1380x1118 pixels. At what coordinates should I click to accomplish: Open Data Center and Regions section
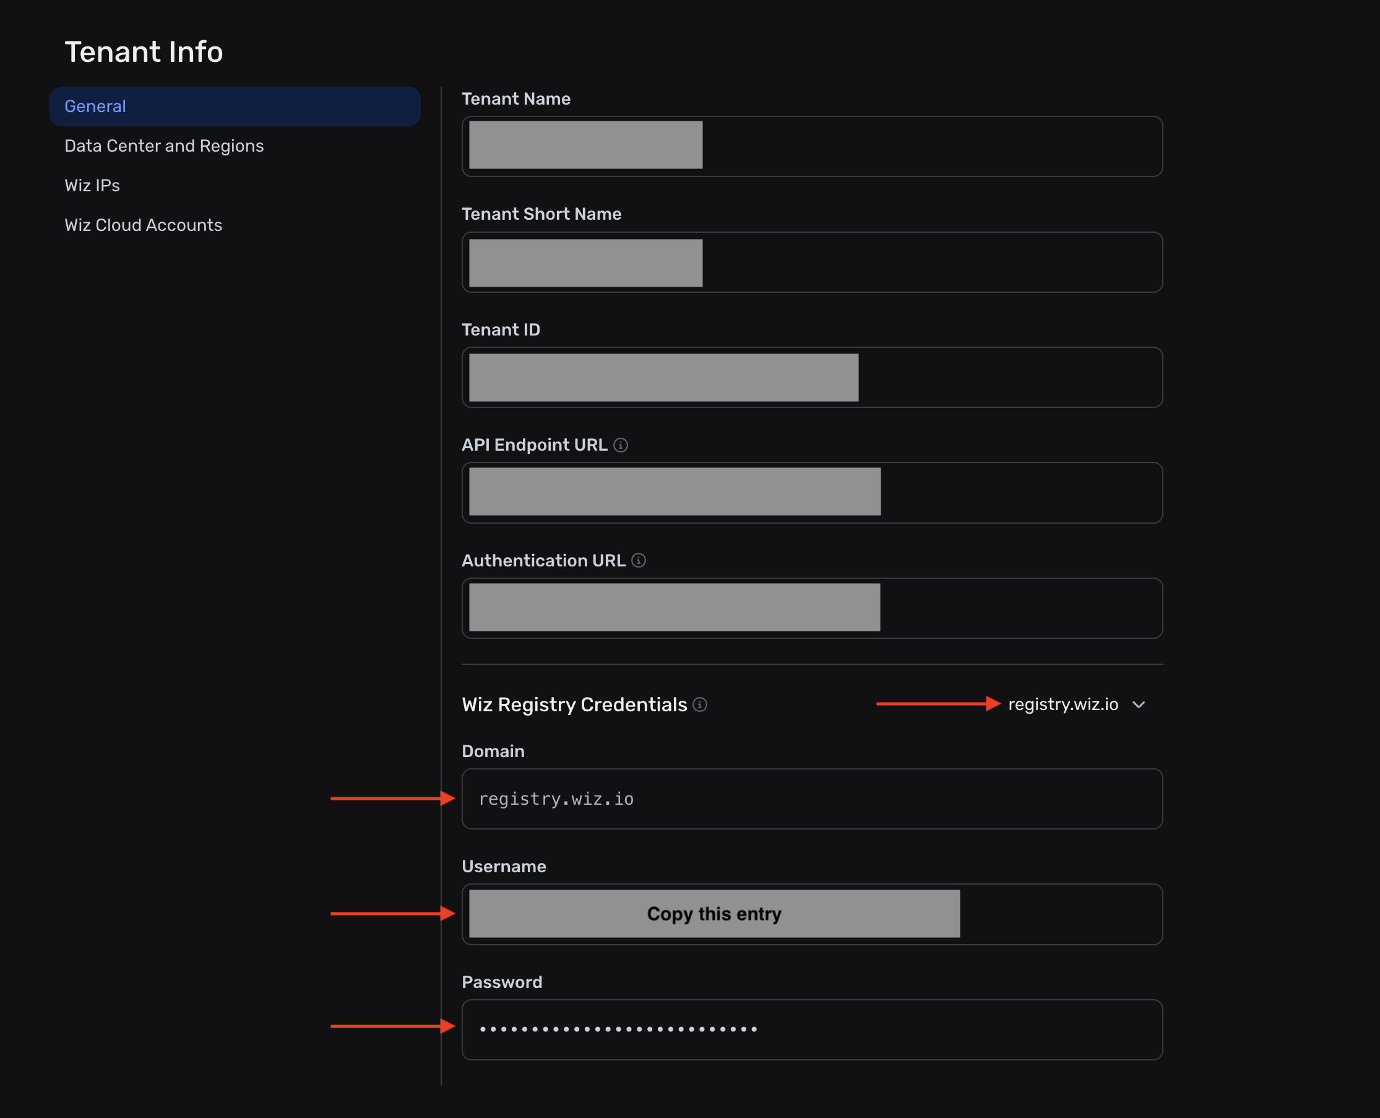coord(164,146)
